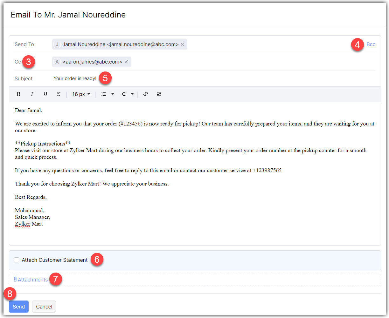Screen dimensions: 389x318
Task: Insert an image into the email
Action: tap(159, 94)
